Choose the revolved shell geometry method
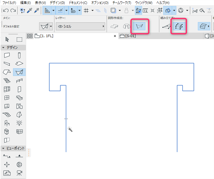The image size is (214, 179). [x=127, y=26]
